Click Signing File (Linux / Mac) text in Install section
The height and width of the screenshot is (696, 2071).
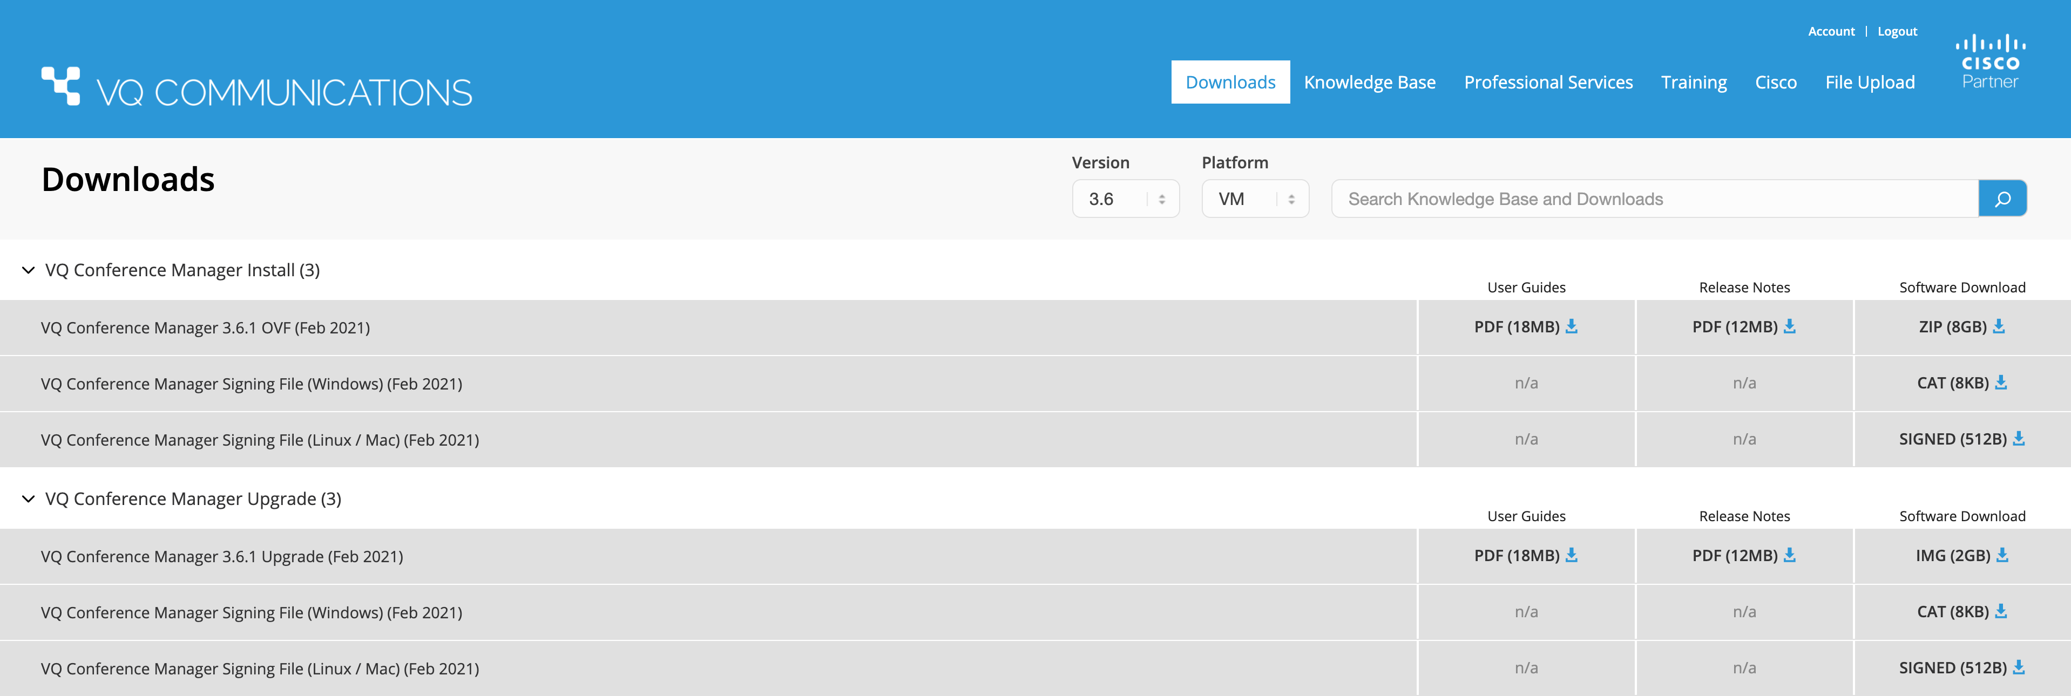click(x=260, y=440)
